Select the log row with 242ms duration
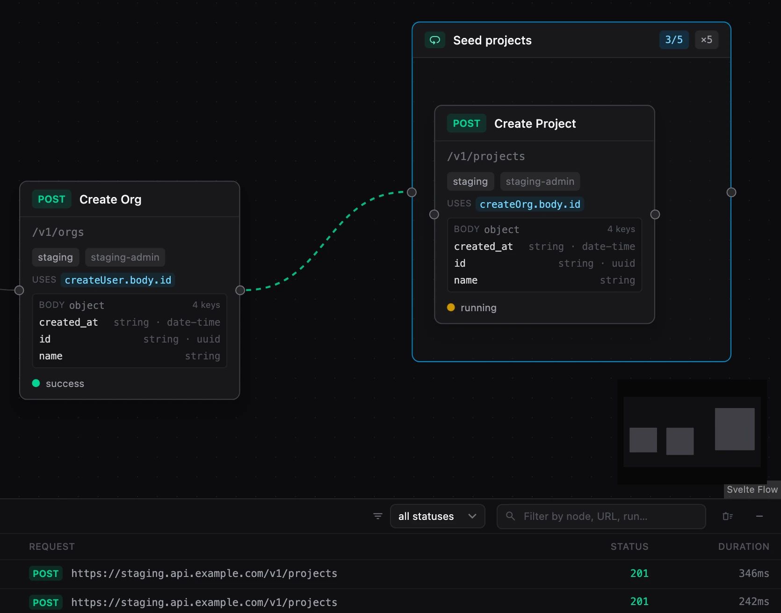Viewport: 781px width, 613px height. (390, 601)
